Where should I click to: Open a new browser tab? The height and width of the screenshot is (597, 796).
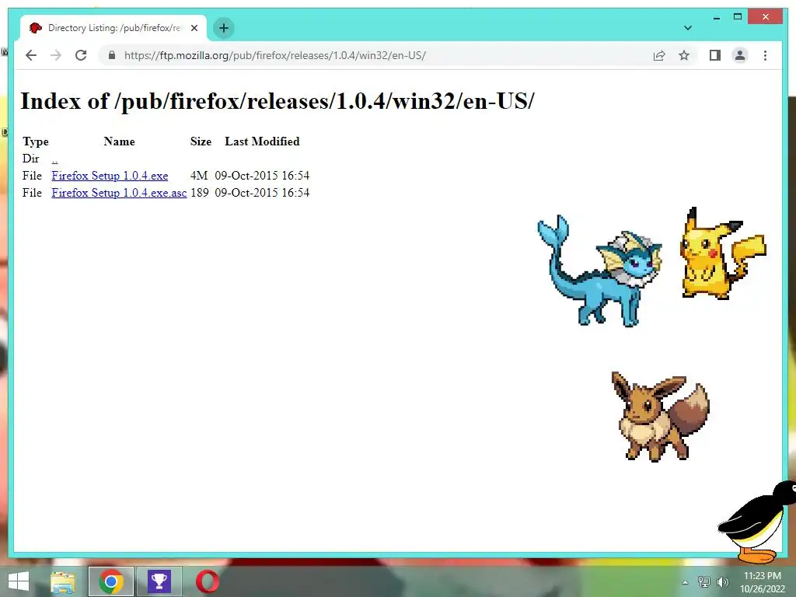pyautogui.click(x=224, y=28)
